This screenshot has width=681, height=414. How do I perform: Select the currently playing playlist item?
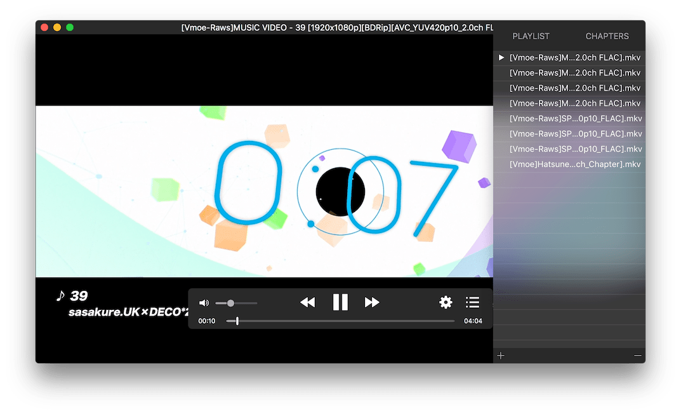(x=569, y=57)
